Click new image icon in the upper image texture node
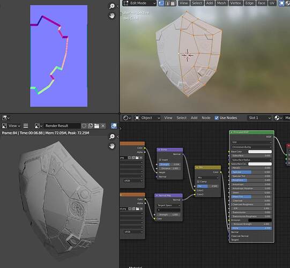The height and width of the screenshot is (268, 290). 133,158
